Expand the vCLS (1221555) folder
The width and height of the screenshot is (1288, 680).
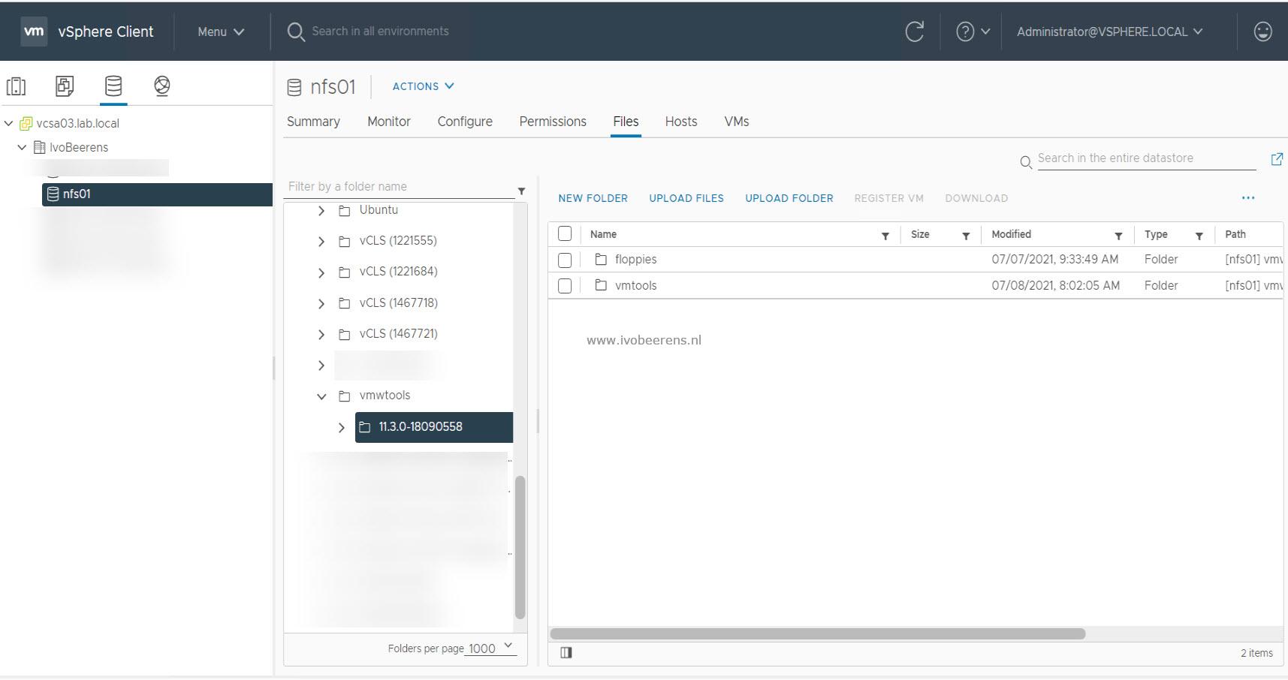[321, 242]
